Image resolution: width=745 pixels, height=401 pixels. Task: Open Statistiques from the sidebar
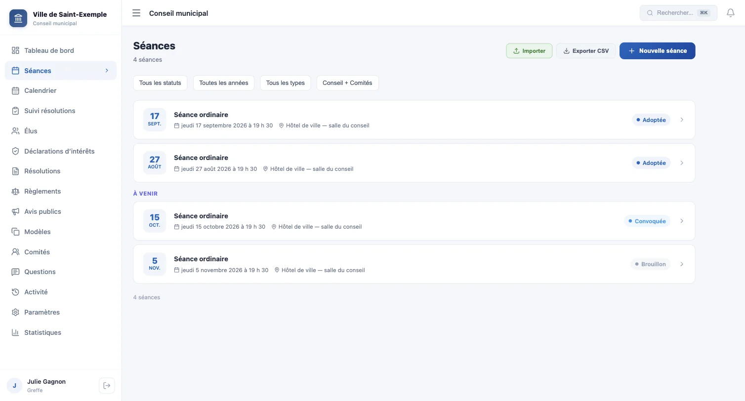click(61, 332)
